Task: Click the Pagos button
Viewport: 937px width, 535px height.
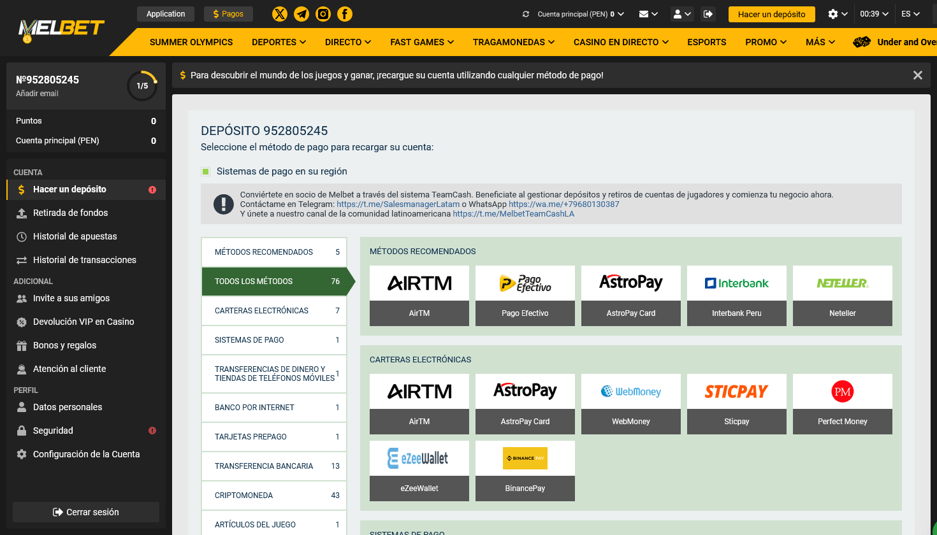Action: tap(228, 14)
